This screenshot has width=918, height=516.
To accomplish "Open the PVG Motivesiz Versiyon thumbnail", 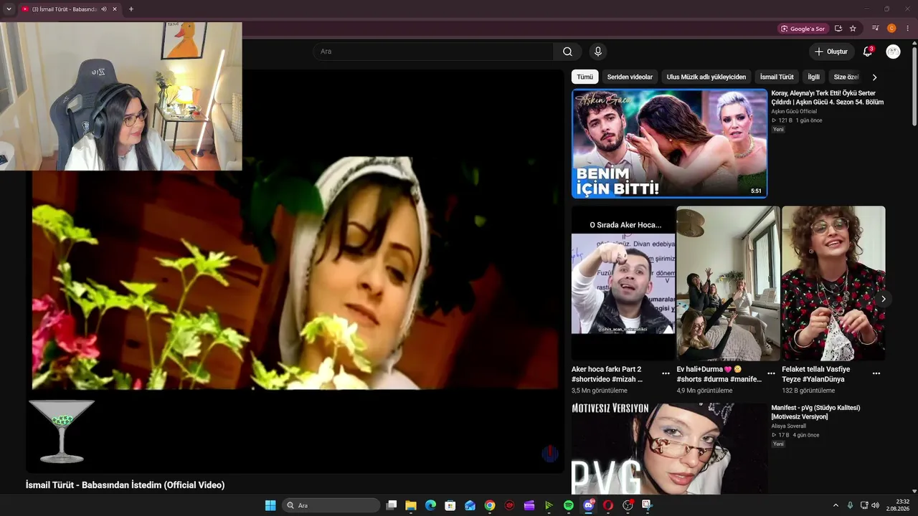I will [x=669, y=449].
